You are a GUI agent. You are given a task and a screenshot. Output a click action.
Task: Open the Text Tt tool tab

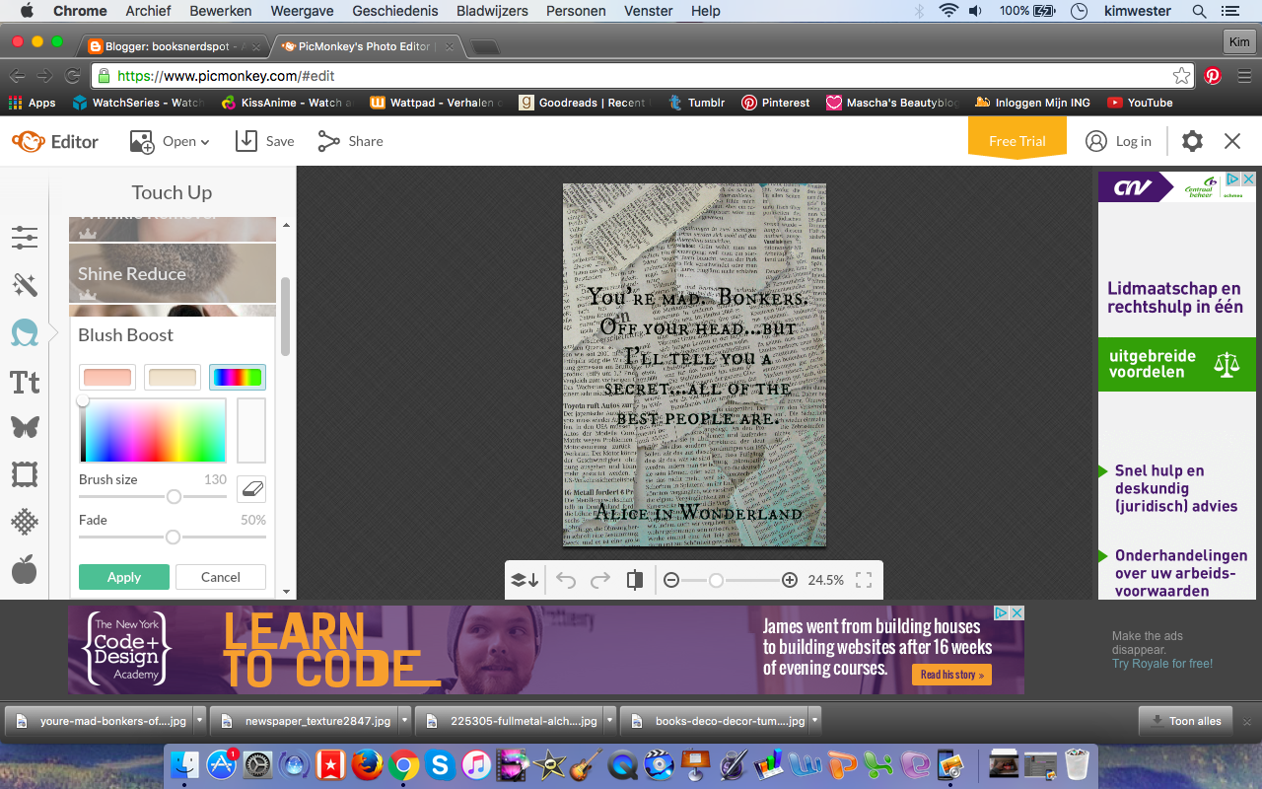point(25,382)
